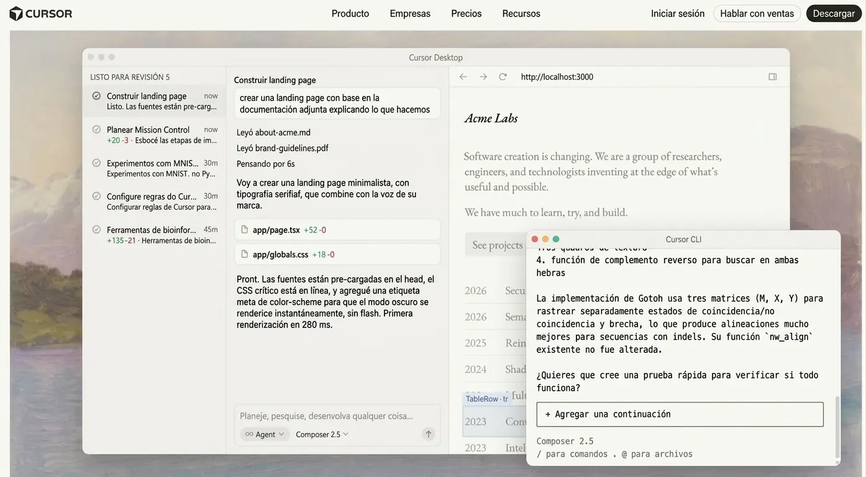The height and width of the screenshot is (477, 866).
Task: Click the Iniciar sesión link
Action: click(x=678, y=14)
